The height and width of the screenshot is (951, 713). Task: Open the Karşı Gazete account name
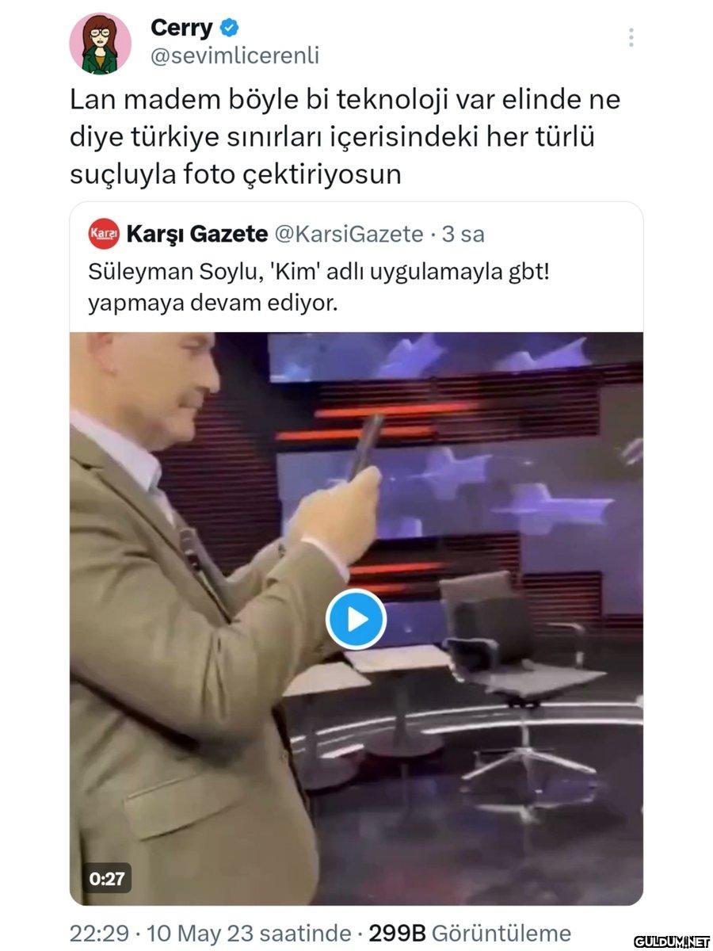point(197,234)
